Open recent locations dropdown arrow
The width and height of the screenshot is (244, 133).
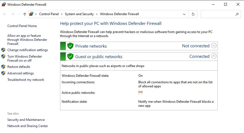coord(19,14)
